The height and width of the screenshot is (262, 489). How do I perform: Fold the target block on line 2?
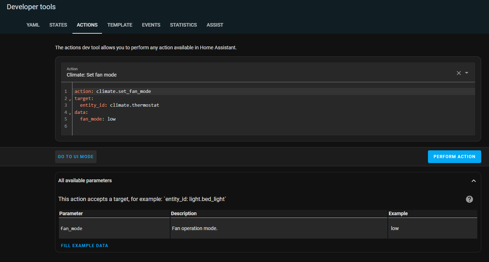pos(70,100)
